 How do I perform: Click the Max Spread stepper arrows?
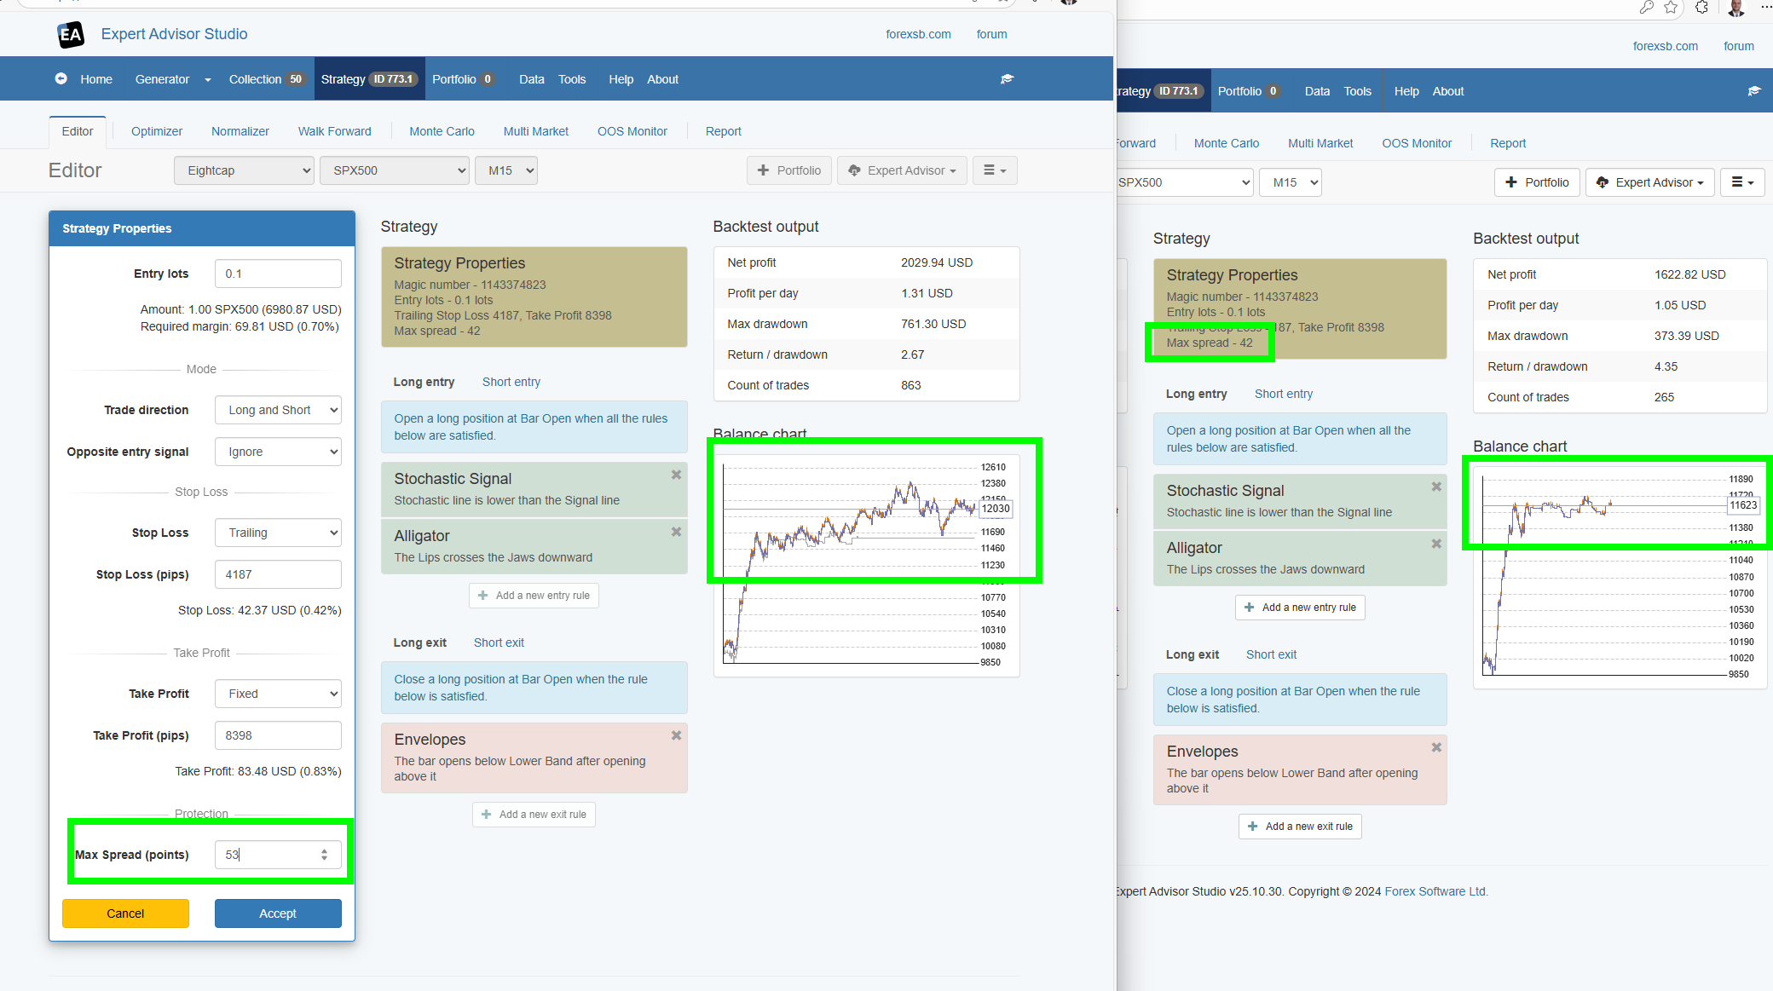324,855
